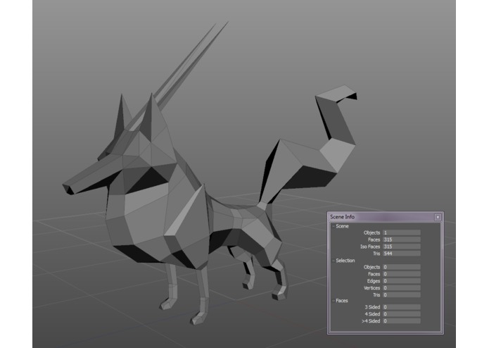Screen dimensions: 489x348
Task: Click the '>4 Sided' label
Action: click(371, 321)
